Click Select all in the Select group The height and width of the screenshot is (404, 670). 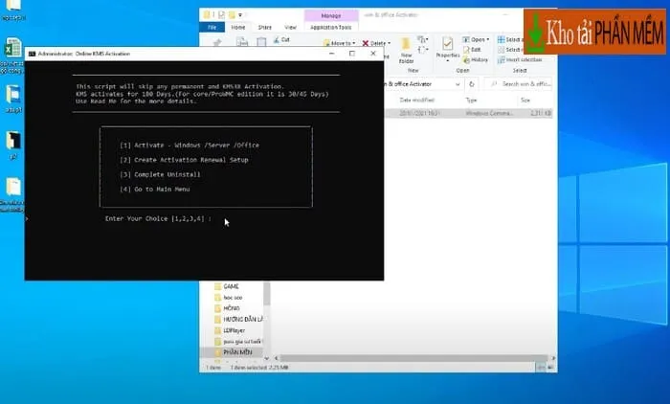click(510, 39)
